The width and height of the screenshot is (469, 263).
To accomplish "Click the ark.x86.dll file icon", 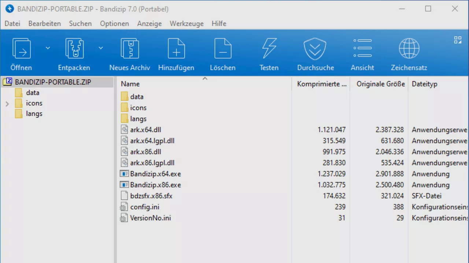I will click(x=124, y=152).
